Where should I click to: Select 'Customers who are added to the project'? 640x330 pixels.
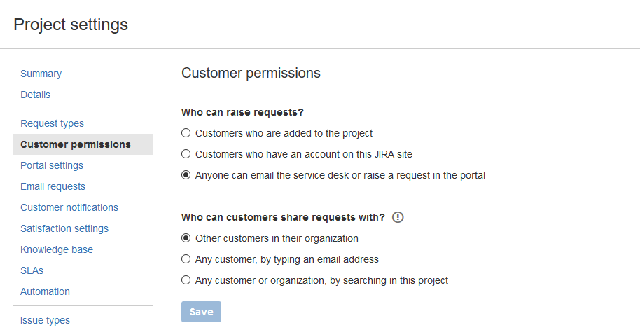[186, 133]
